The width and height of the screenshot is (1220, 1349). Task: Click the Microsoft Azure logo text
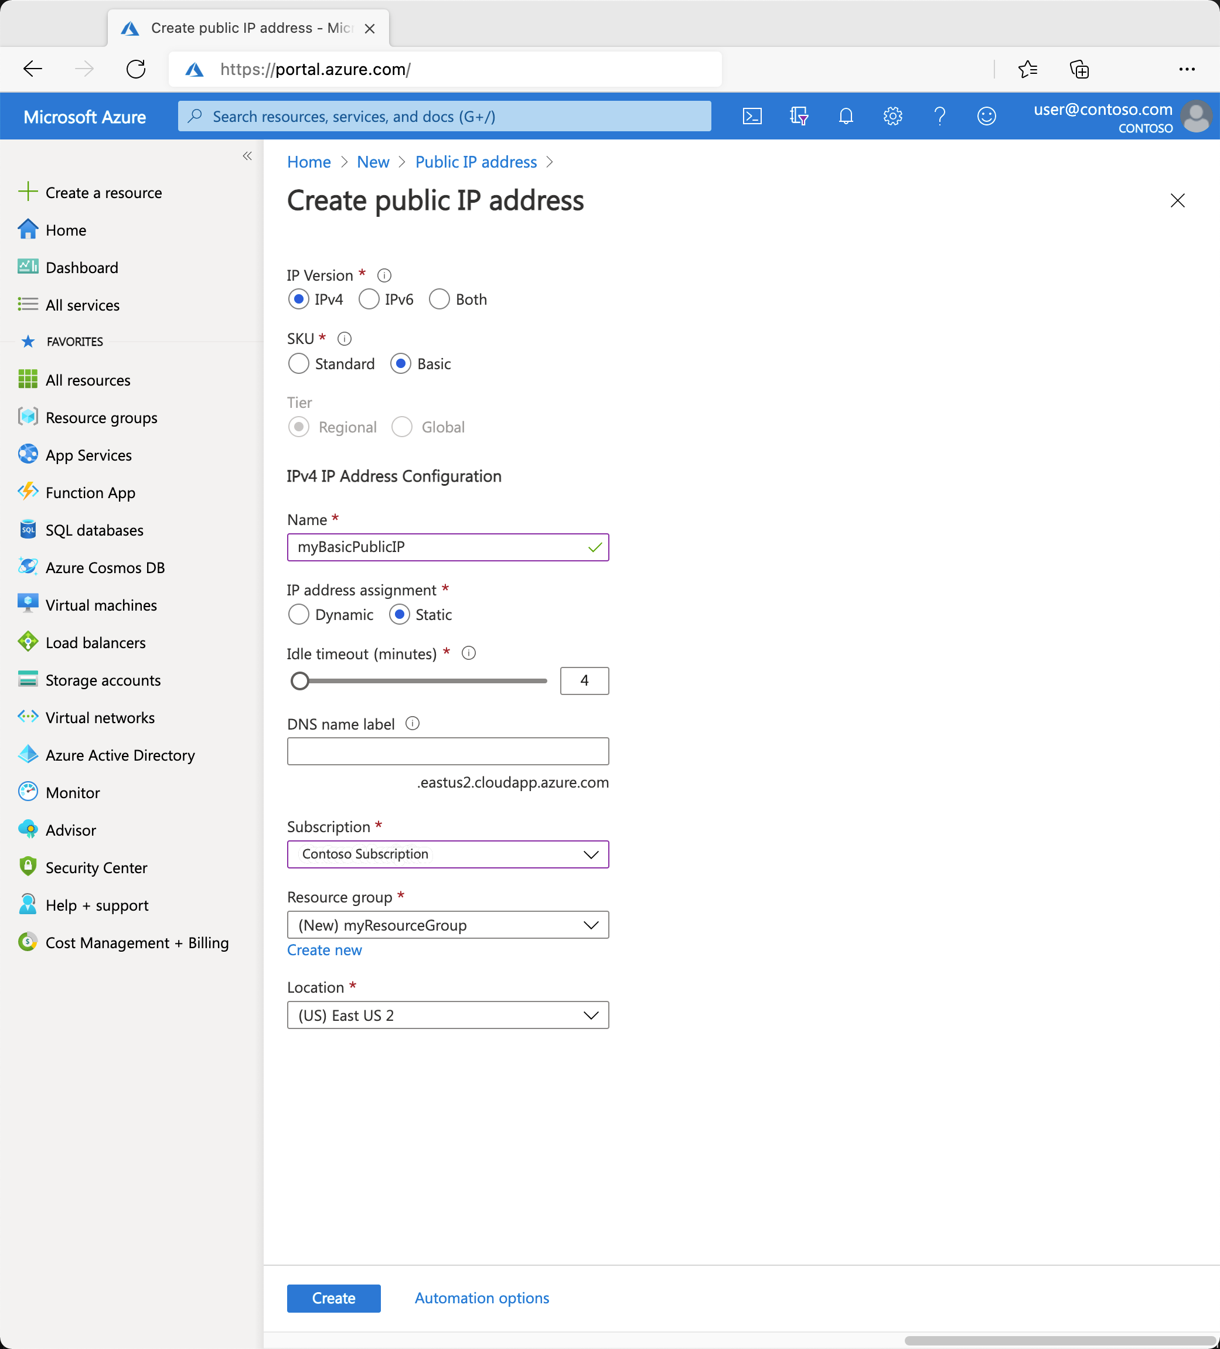pyautogui.click(x=84, y=117)
